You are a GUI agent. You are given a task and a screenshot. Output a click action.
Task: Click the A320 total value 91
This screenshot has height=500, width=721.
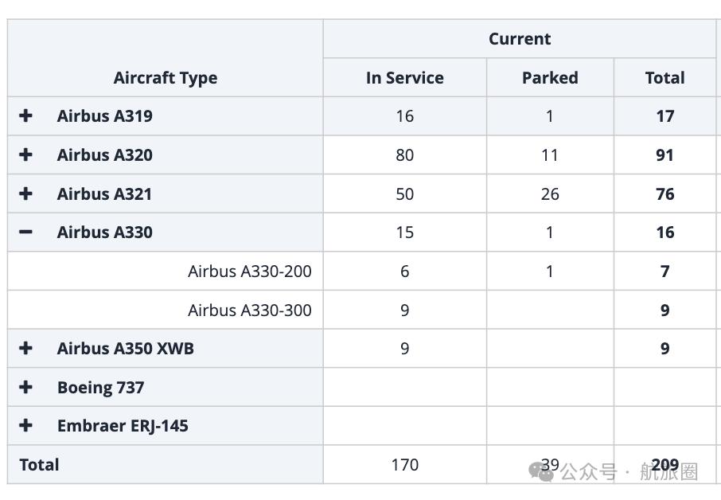point(665,155)
